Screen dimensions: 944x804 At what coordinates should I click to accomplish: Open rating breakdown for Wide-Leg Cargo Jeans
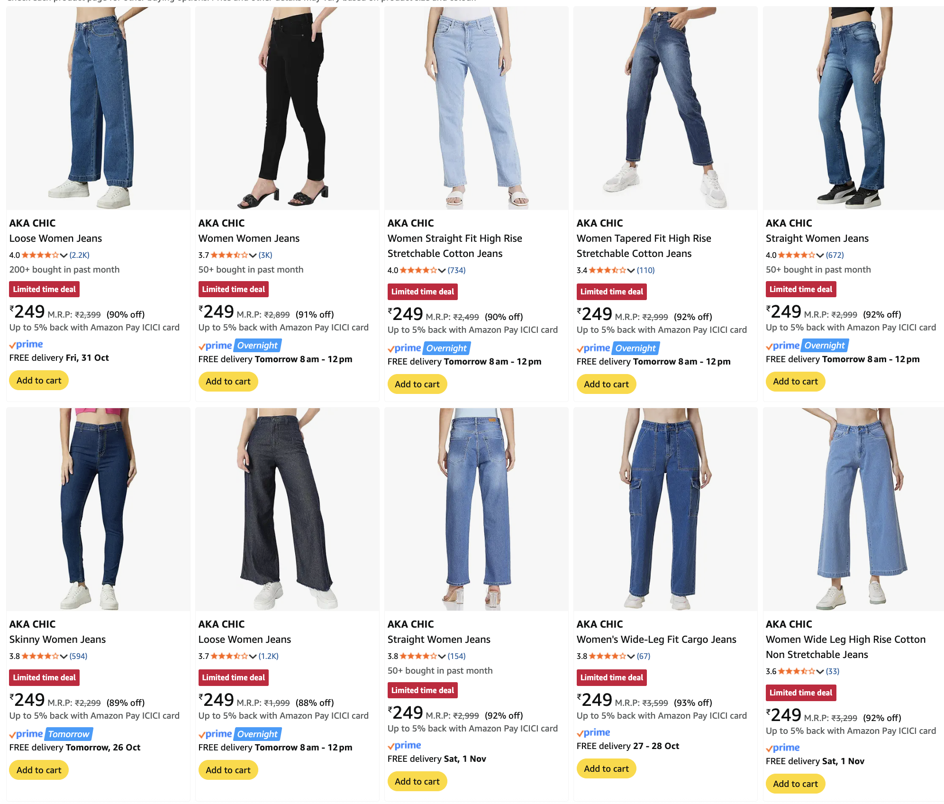pyautogui.click(x=631, y=656)
